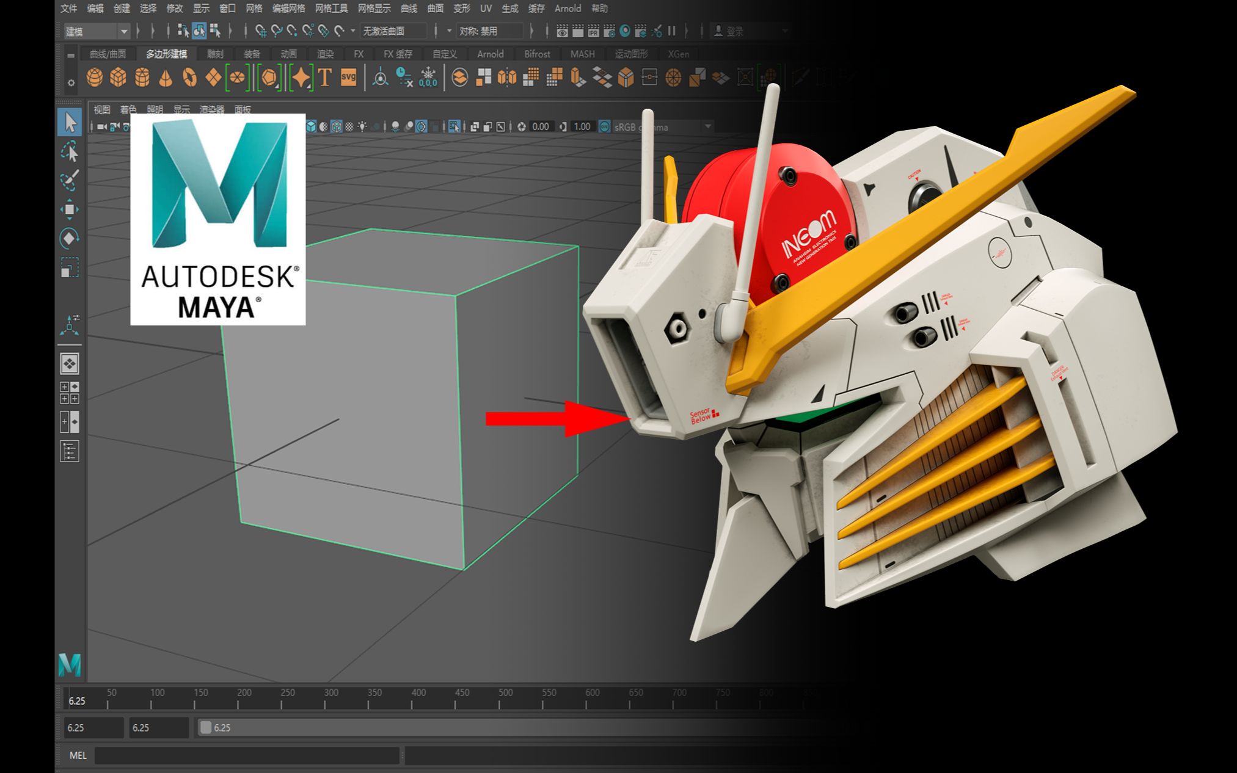This screenshot has height=773, width=1237.
Task: Toggle select by object type mode
Action: pyautogui.click(x=199, y=31)
